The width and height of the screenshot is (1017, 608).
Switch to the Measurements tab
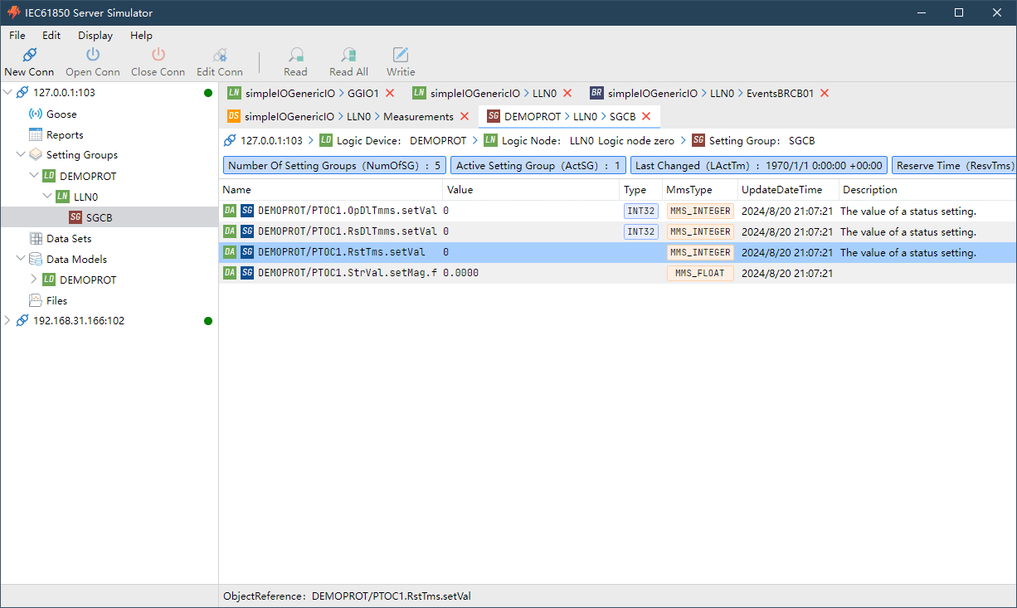click(x=348, y=116)
